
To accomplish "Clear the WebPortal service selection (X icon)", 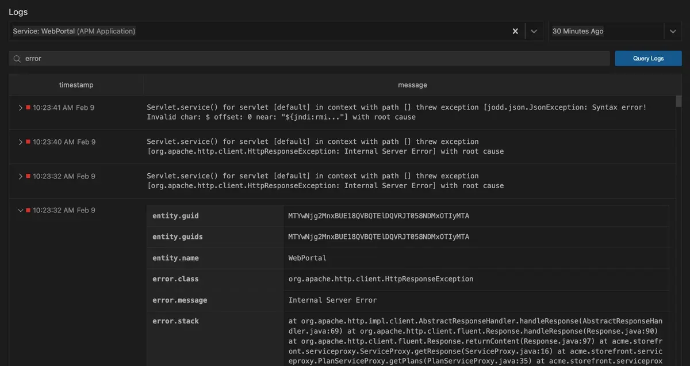I will (515, 31).
